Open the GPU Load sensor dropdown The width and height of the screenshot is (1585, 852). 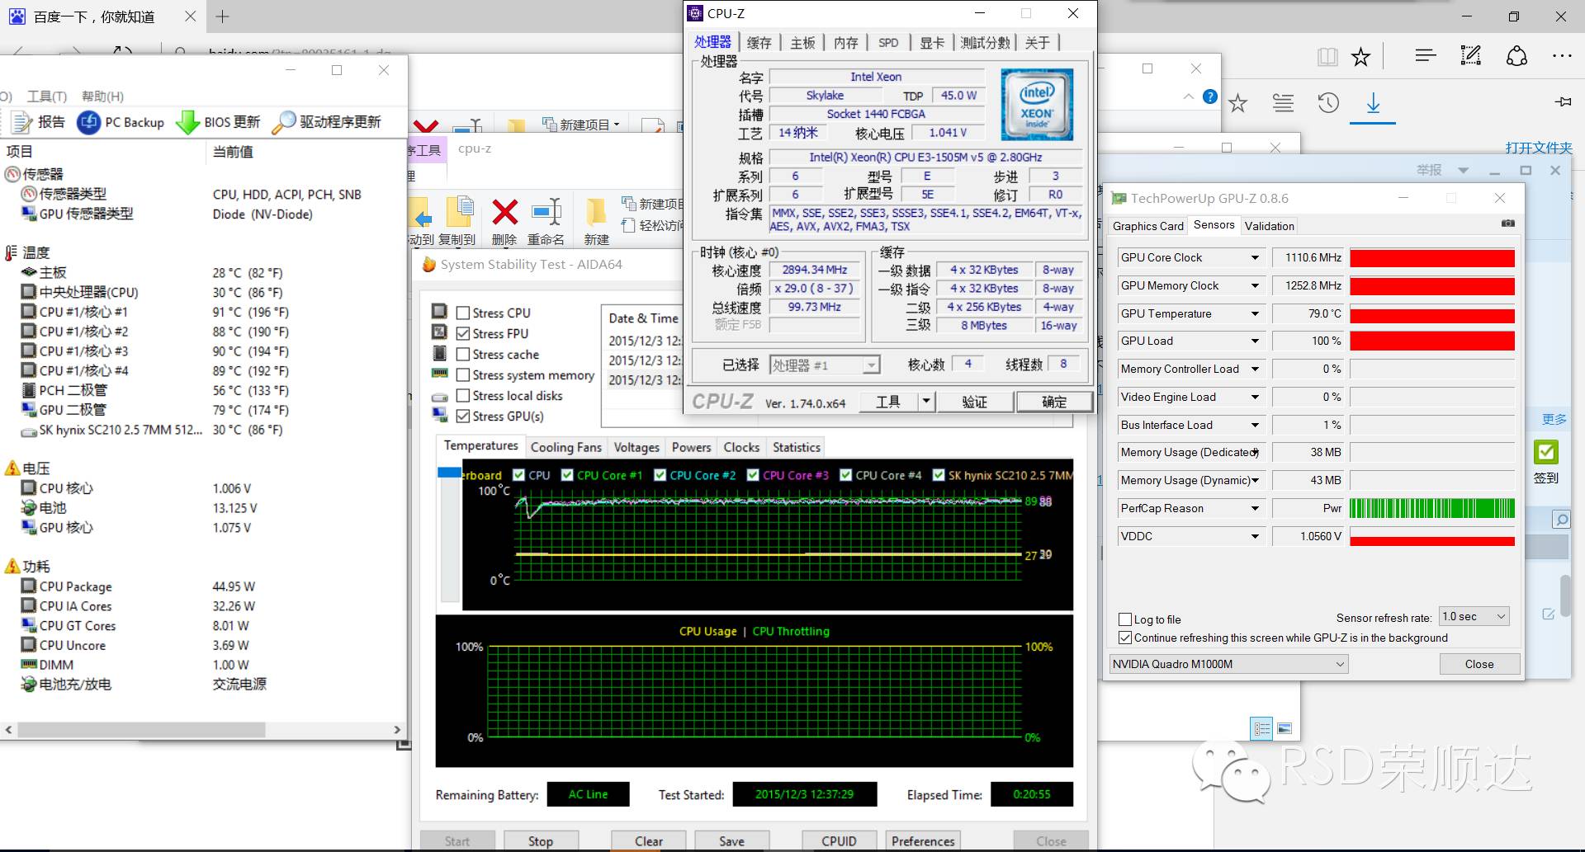(x=1255, y=341)
